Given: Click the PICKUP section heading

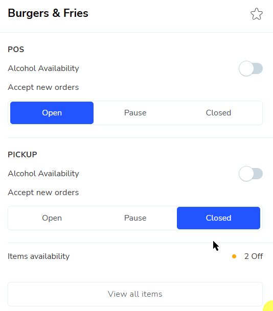Looking at the screenshot, I should pyautogui.click(x=22, y=155).
